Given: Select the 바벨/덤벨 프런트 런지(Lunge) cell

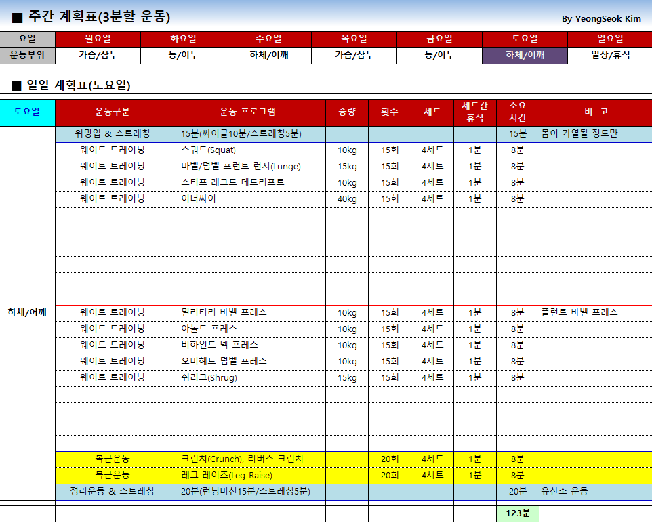Looking at the screenshot, I should pos(247,167).
